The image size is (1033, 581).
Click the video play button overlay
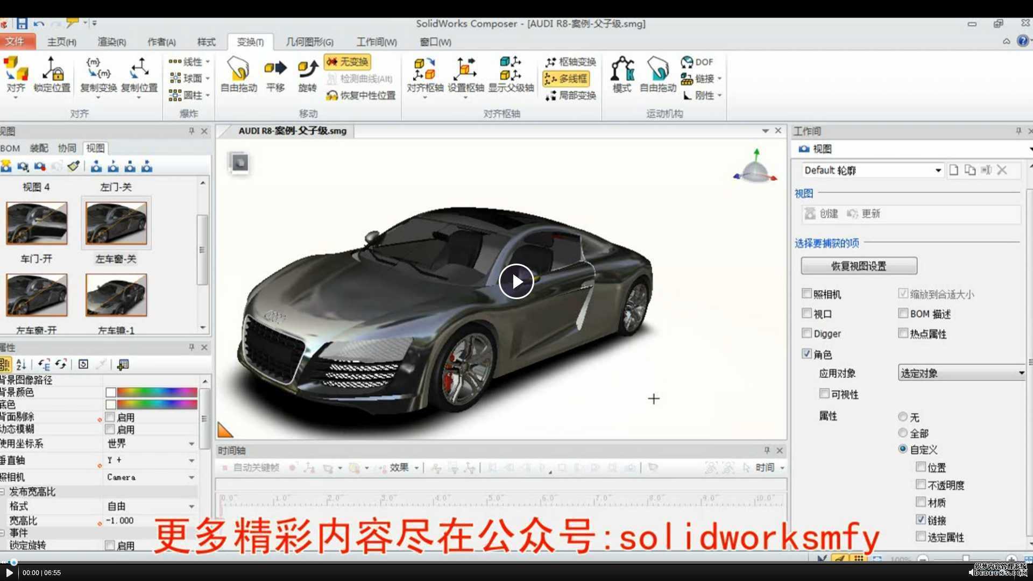[x=516, y=281]
